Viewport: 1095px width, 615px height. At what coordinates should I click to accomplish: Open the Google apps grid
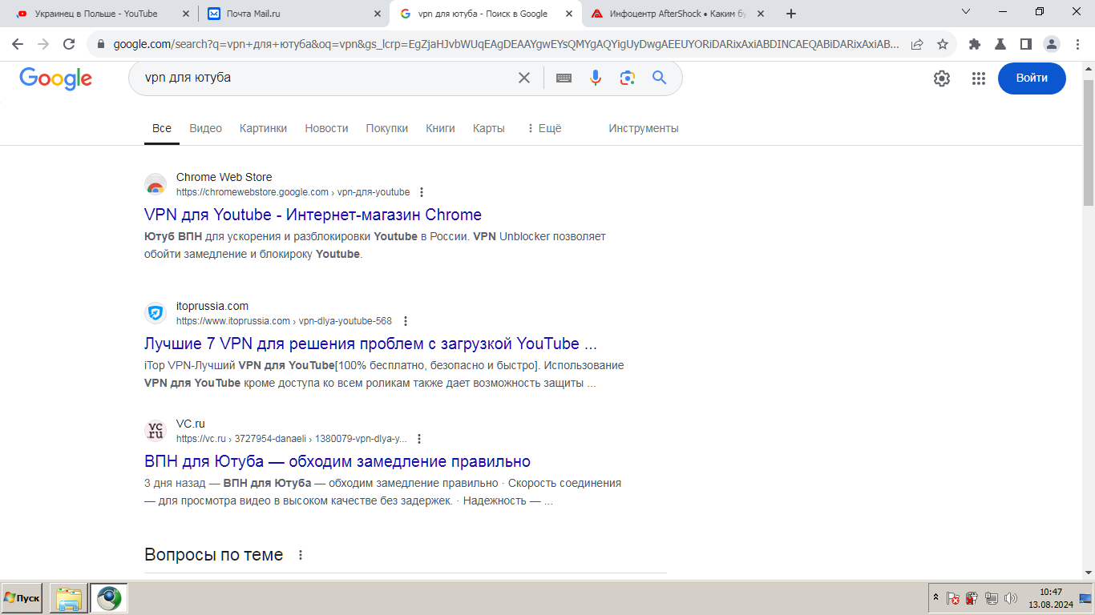coord(978,78)
